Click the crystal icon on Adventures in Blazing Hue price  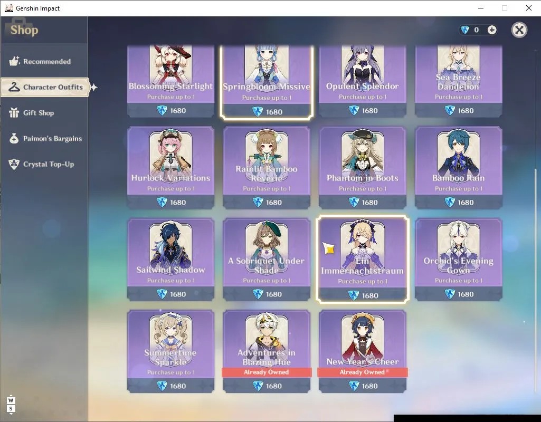tap(258, 386)
